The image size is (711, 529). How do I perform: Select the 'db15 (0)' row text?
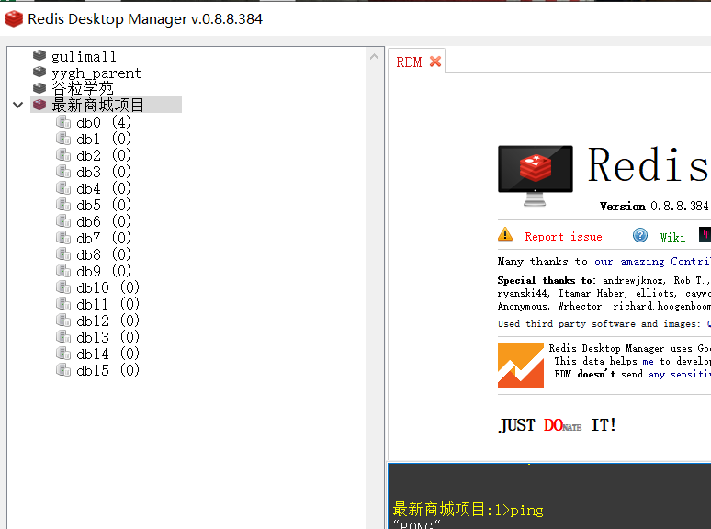pos(107,370)
